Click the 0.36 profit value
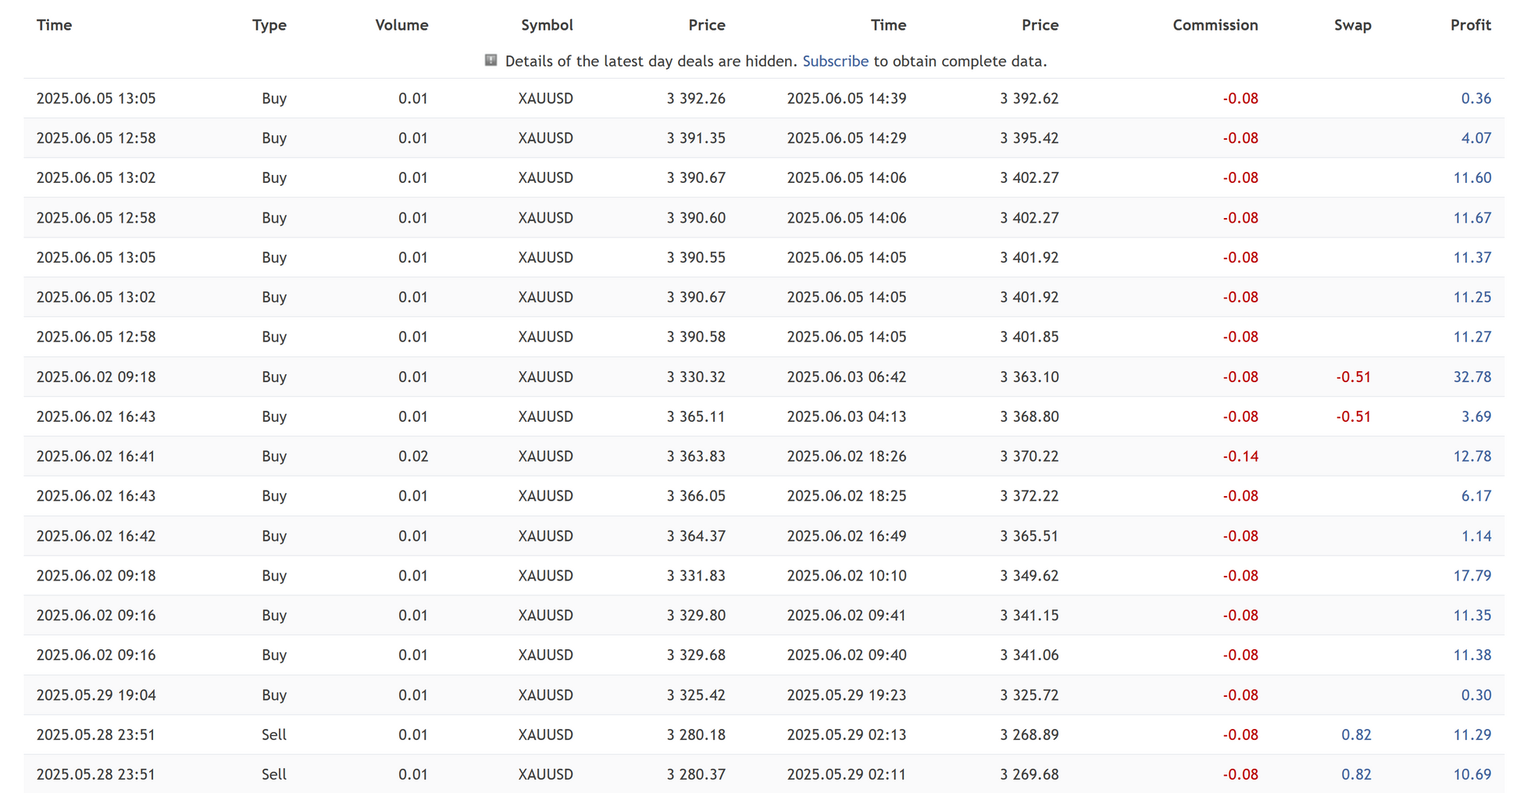1520x793 pixels. pyautogui.click(x=1475, y=98)
